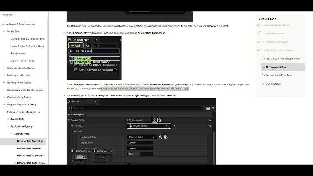Open the Experimental Features page

[x=22, y=61]
